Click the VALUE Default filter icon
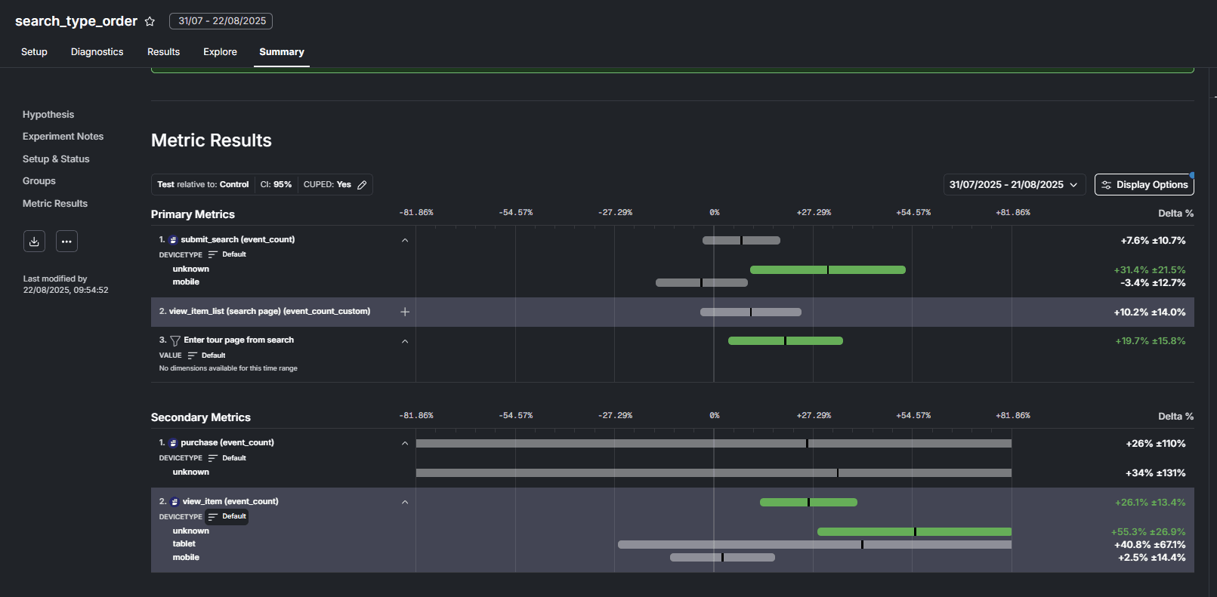Screen dimensions: 1217x597 (192, 355)
